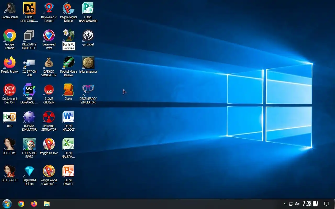Launch Bejeweled 2 Deluxe shortcut
This screenshot has height=209, width=335.
pos(49,8)
